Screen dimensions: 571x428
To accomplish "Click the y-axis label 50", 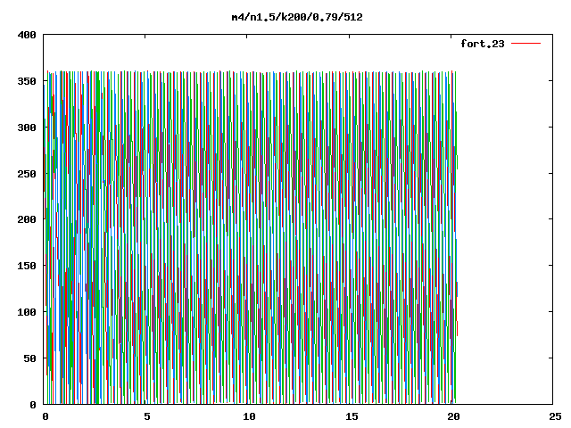I will click(x=30, y=358).
